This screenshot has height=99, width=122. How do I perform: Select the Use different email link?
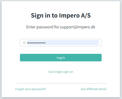click(93, 89)
